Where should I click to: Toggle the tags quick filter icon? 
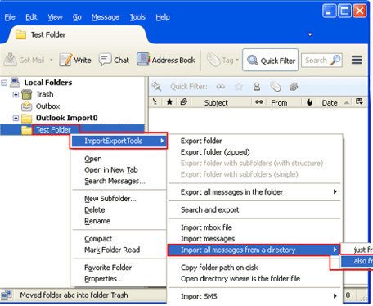click(276, 87)
